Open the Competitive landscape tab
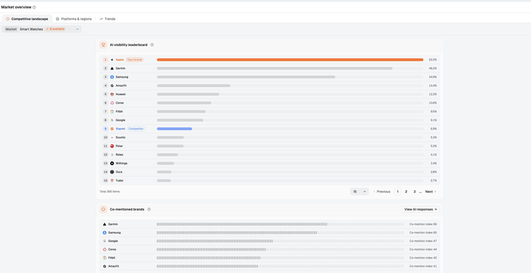The width and height of the screenshot is (531, 273). click(27, 19)
